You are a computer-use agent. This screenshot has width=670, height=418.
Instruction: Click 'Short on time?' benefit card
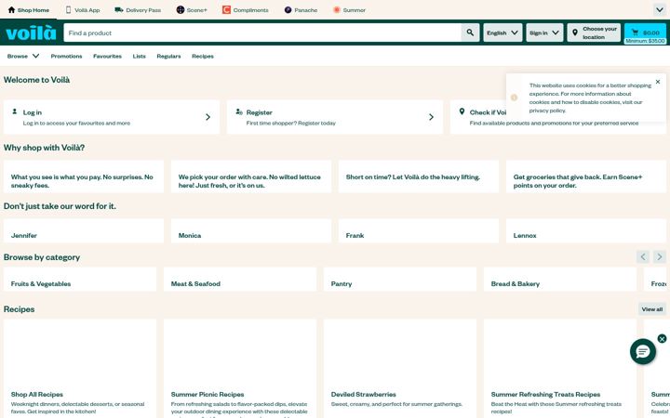pyautogui.click(x=419, y=176)
